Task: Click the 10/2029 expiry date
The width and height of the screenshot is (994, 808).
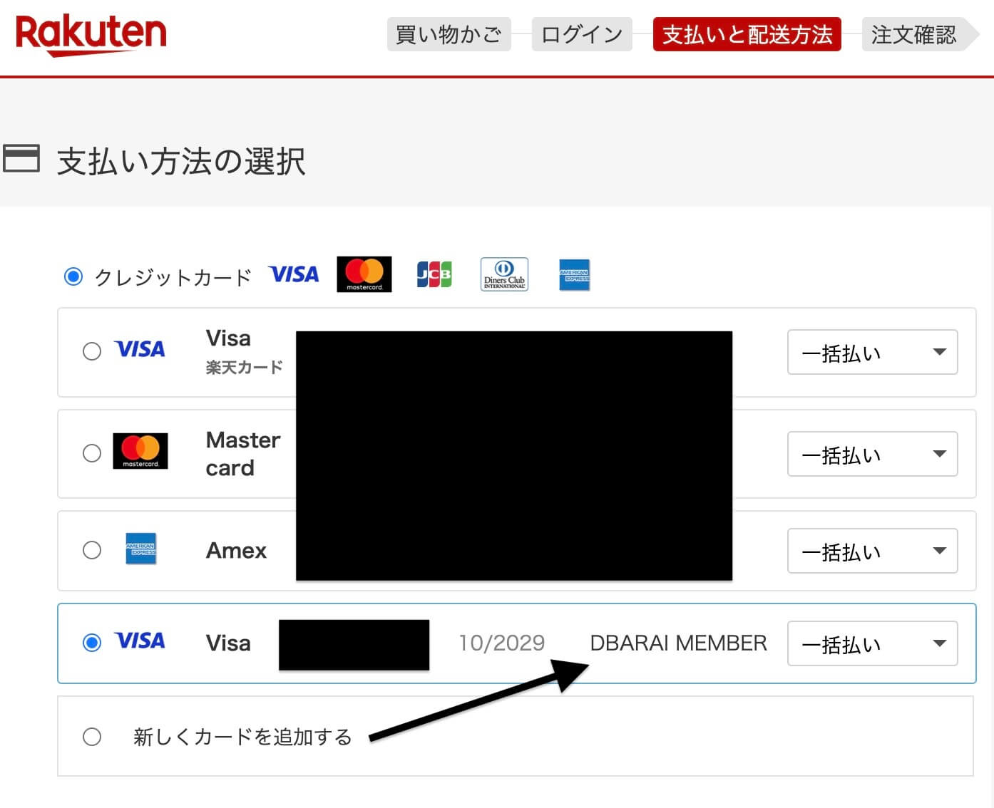Action: [x=502, y=643]
